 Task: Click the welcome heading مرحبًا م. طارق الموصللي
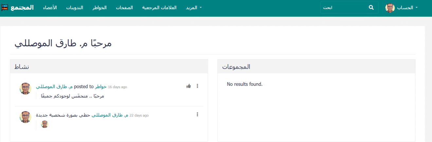tap(63, 43)
